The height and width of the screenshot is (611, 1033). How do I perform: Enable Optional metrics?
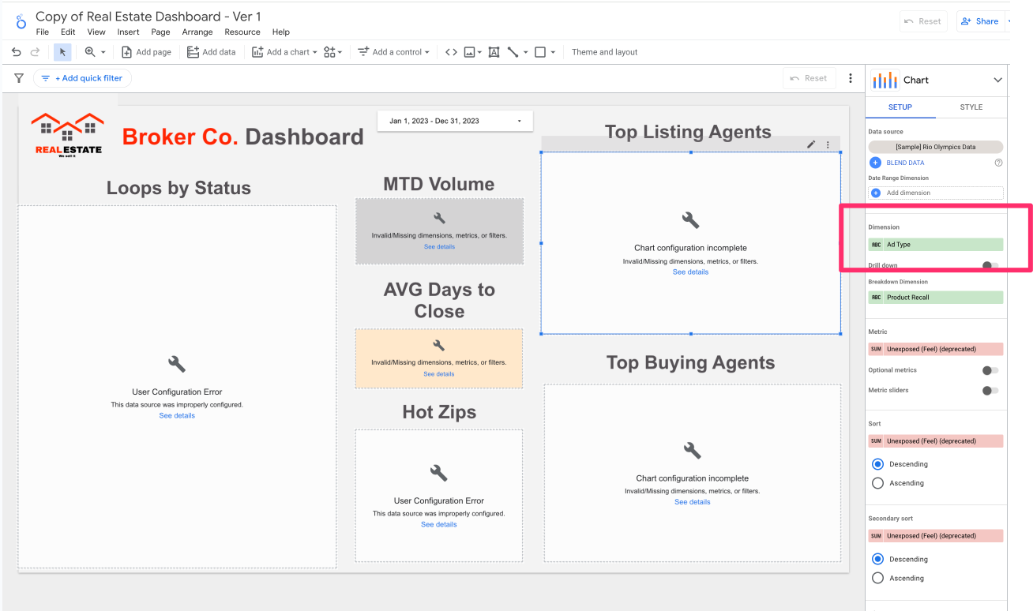990,369
